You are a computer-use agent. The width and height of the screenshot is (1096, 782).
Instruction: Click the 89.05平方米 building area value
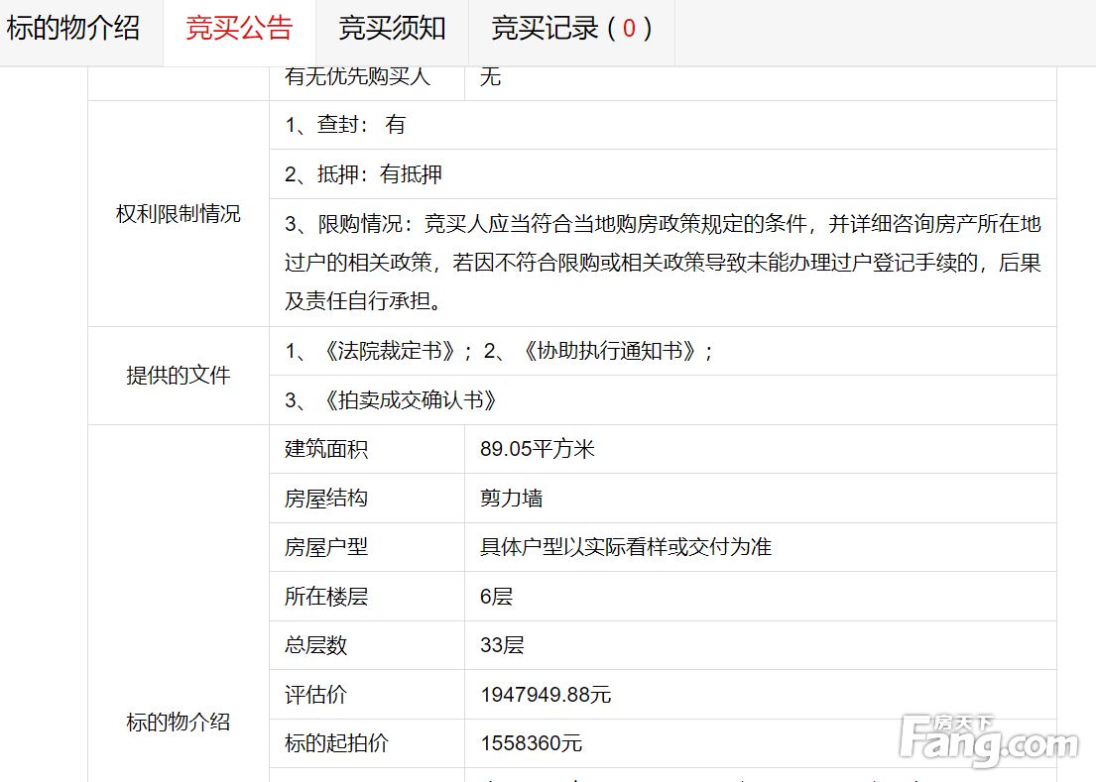pos(537,449)
